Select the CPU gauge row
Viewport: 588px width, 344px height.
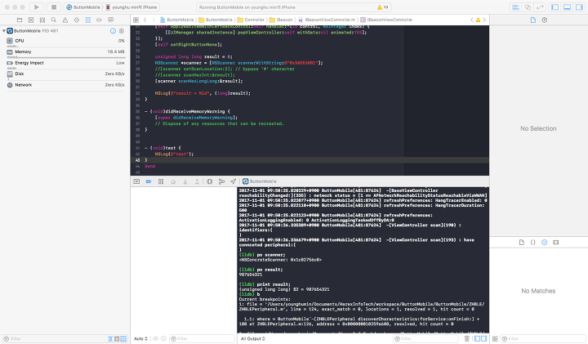click(x=65, y=41)
